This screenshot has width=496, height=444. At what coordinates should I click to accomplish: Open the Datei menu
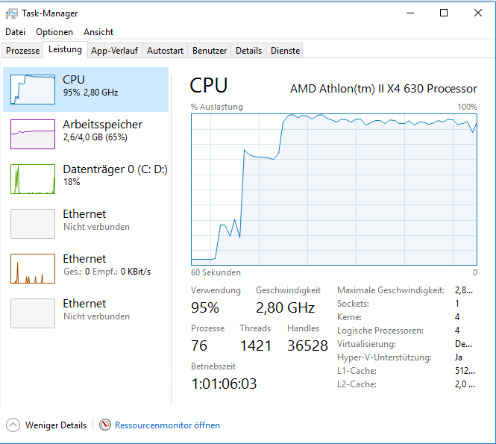coord(15,32)
